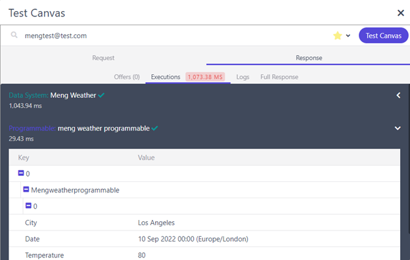Click the Data System: Meng Weather title
Screen dimensions: 410x260
53,95
